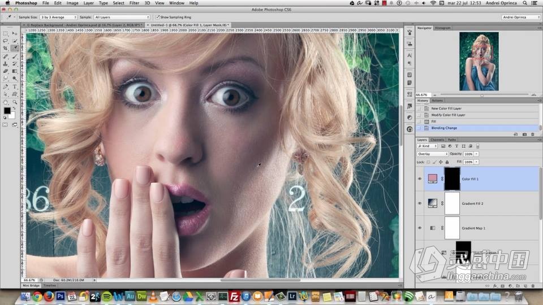
Task: Toggle Show Sampling Ring checkbox
Action: [158, 17]
